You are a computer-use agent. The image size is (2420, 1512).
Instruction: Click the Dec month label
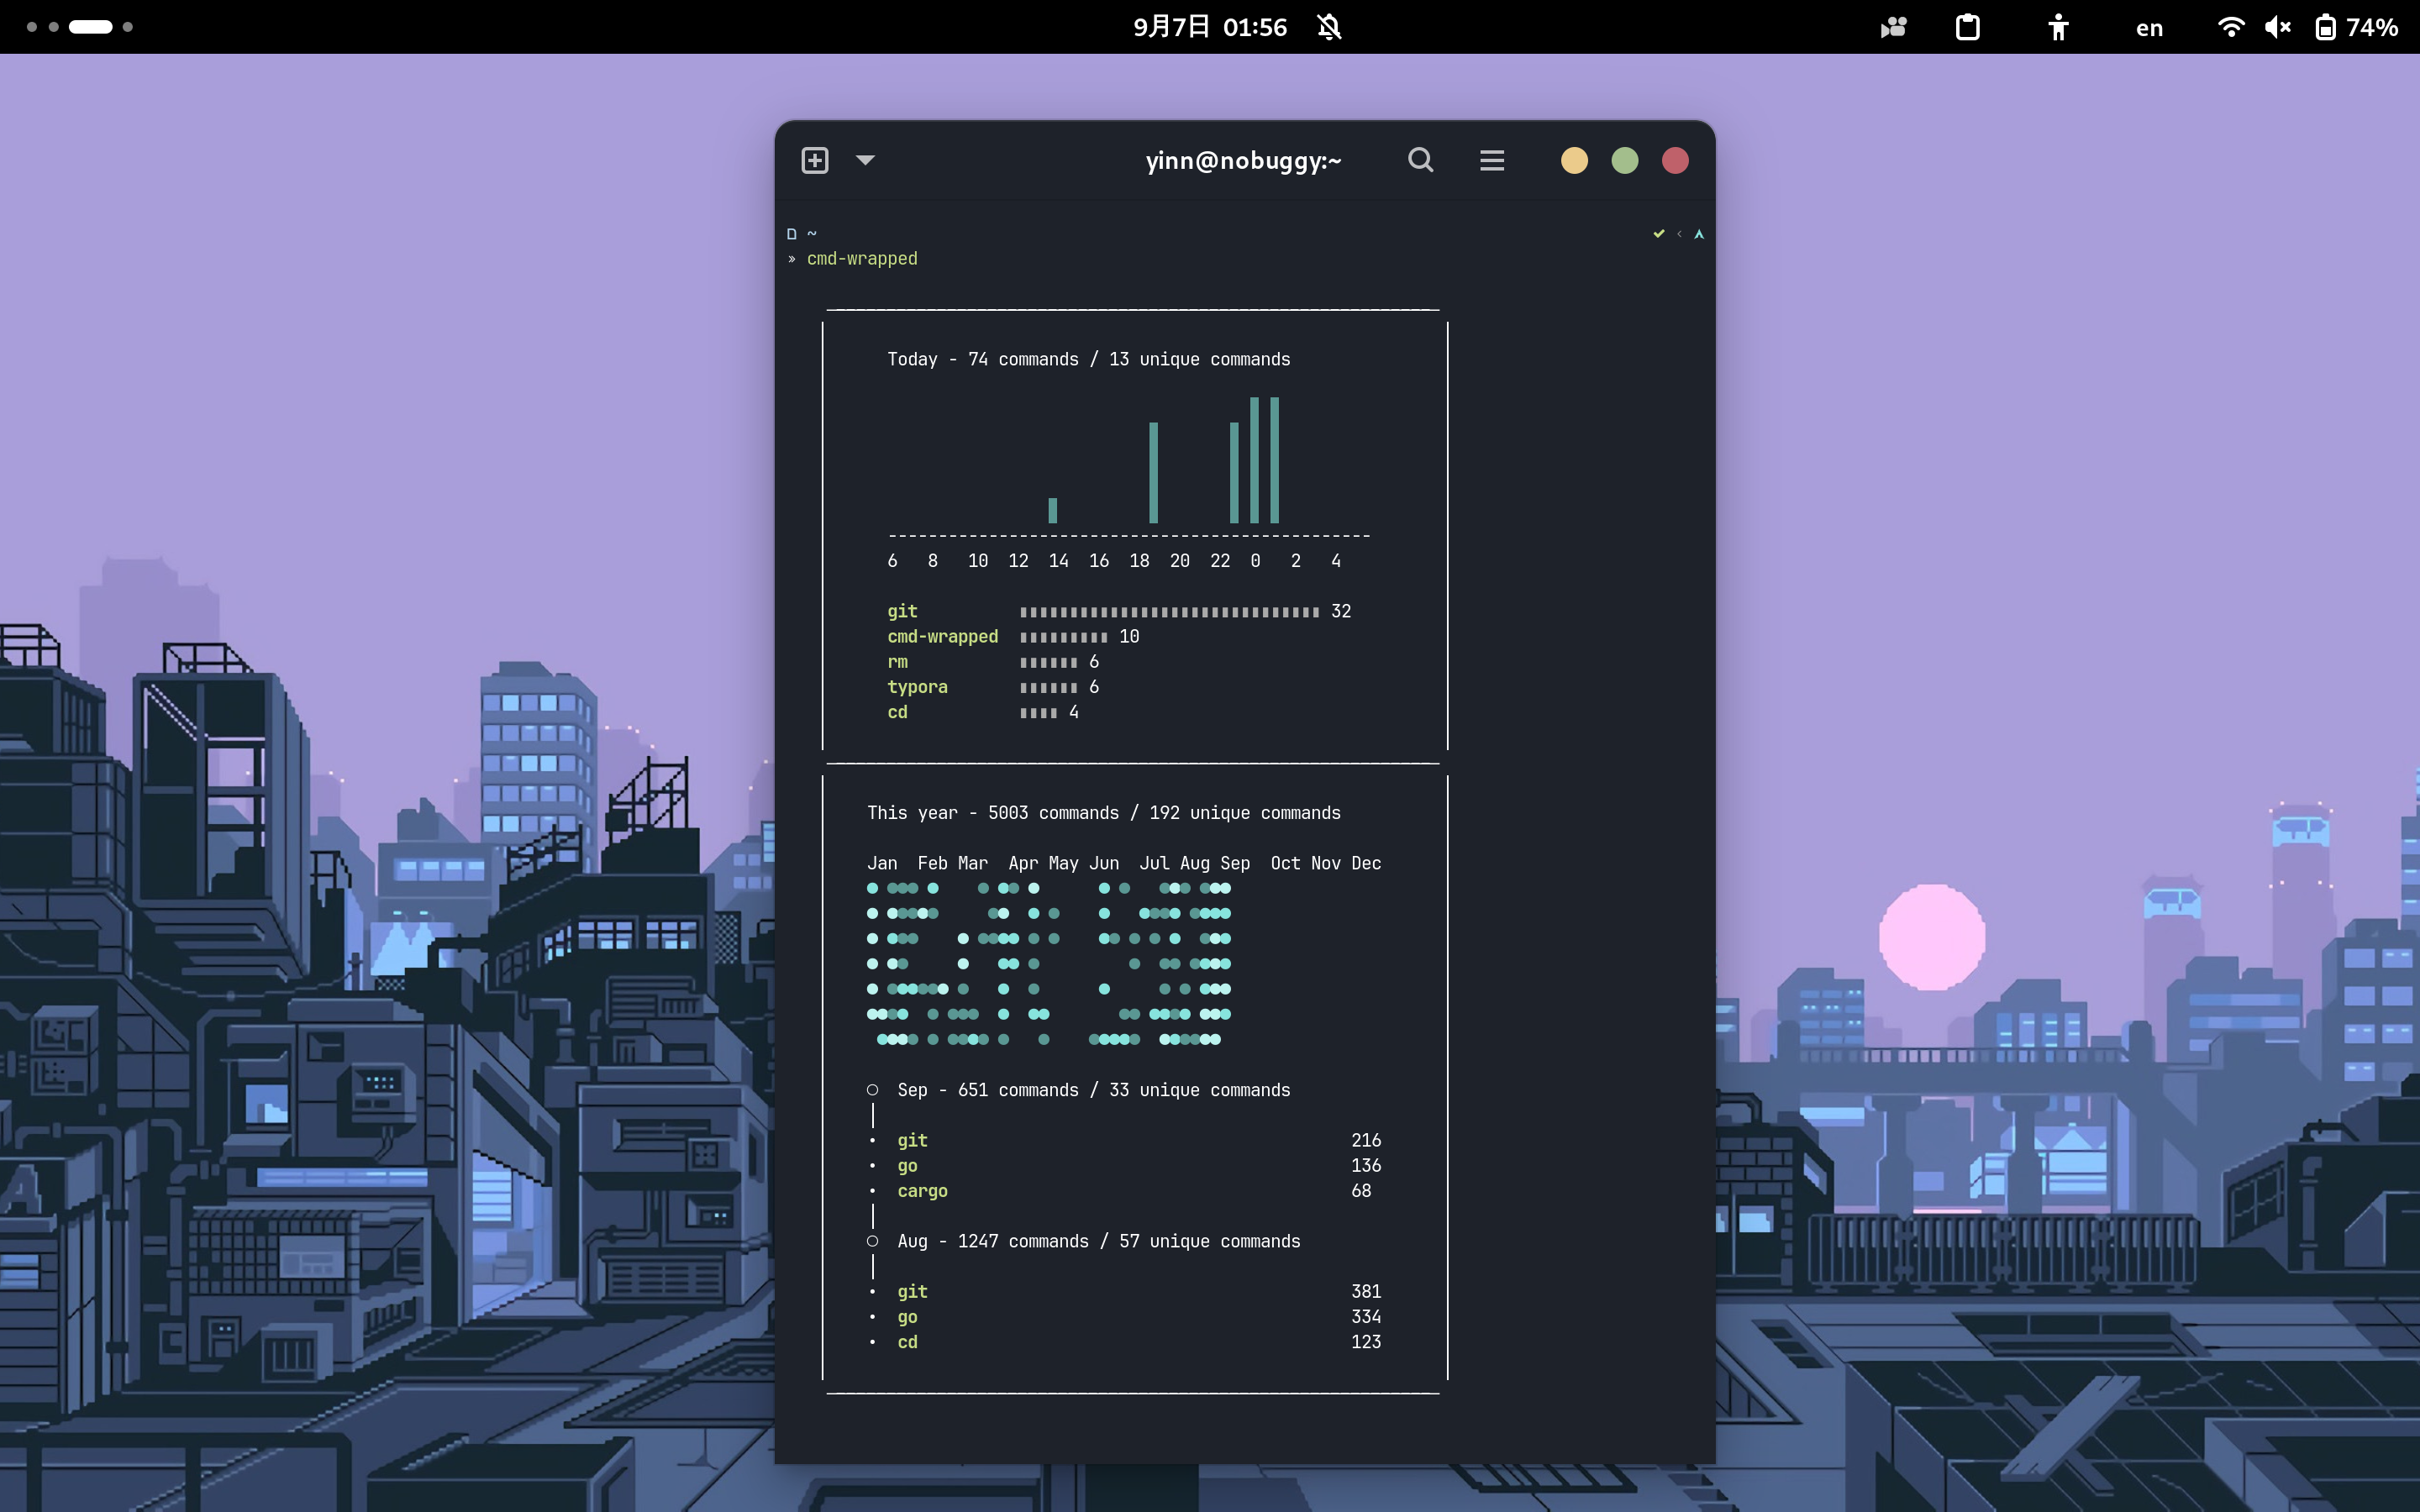(x=1366, y=863)
